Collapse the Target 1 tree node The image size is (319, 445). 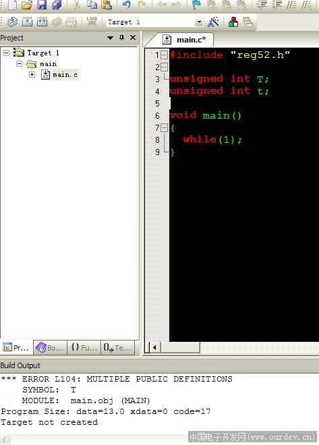tap(7, 53)
